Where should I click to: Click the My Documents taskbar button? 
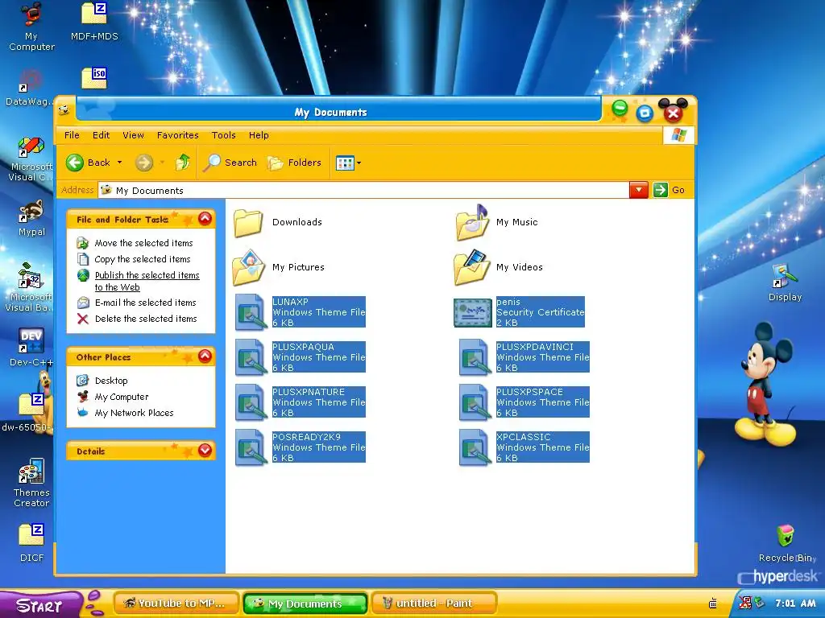305,604
